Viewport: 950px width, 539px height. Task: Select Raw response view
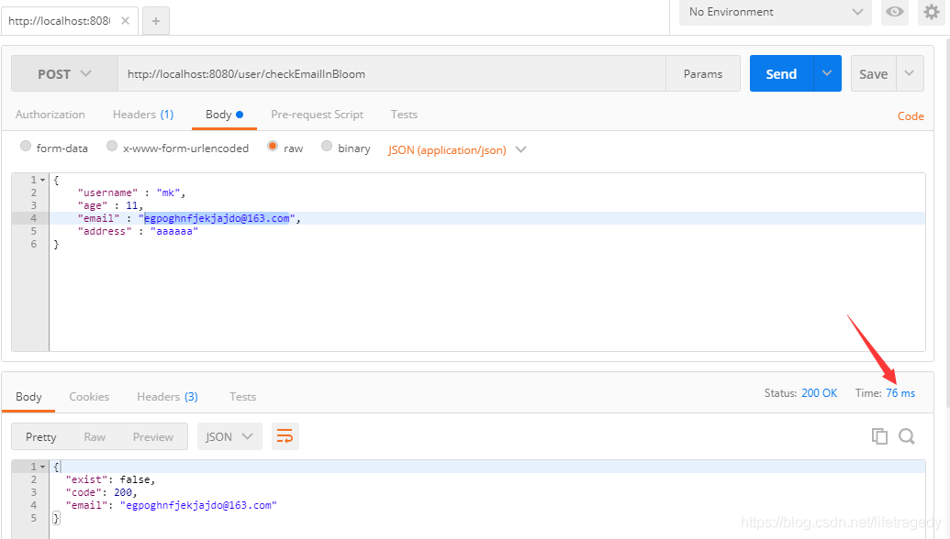pos(95,436)
